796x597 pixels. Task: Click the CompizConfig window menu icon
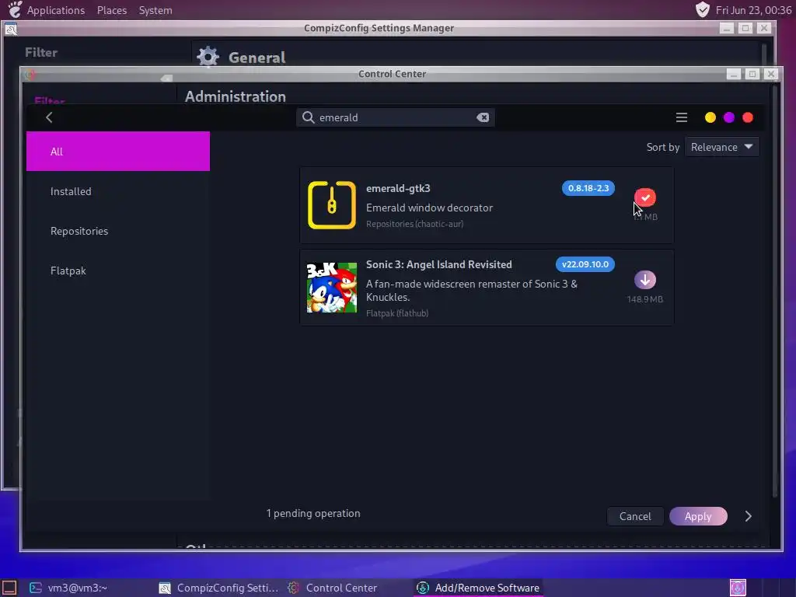pos(11,29)
